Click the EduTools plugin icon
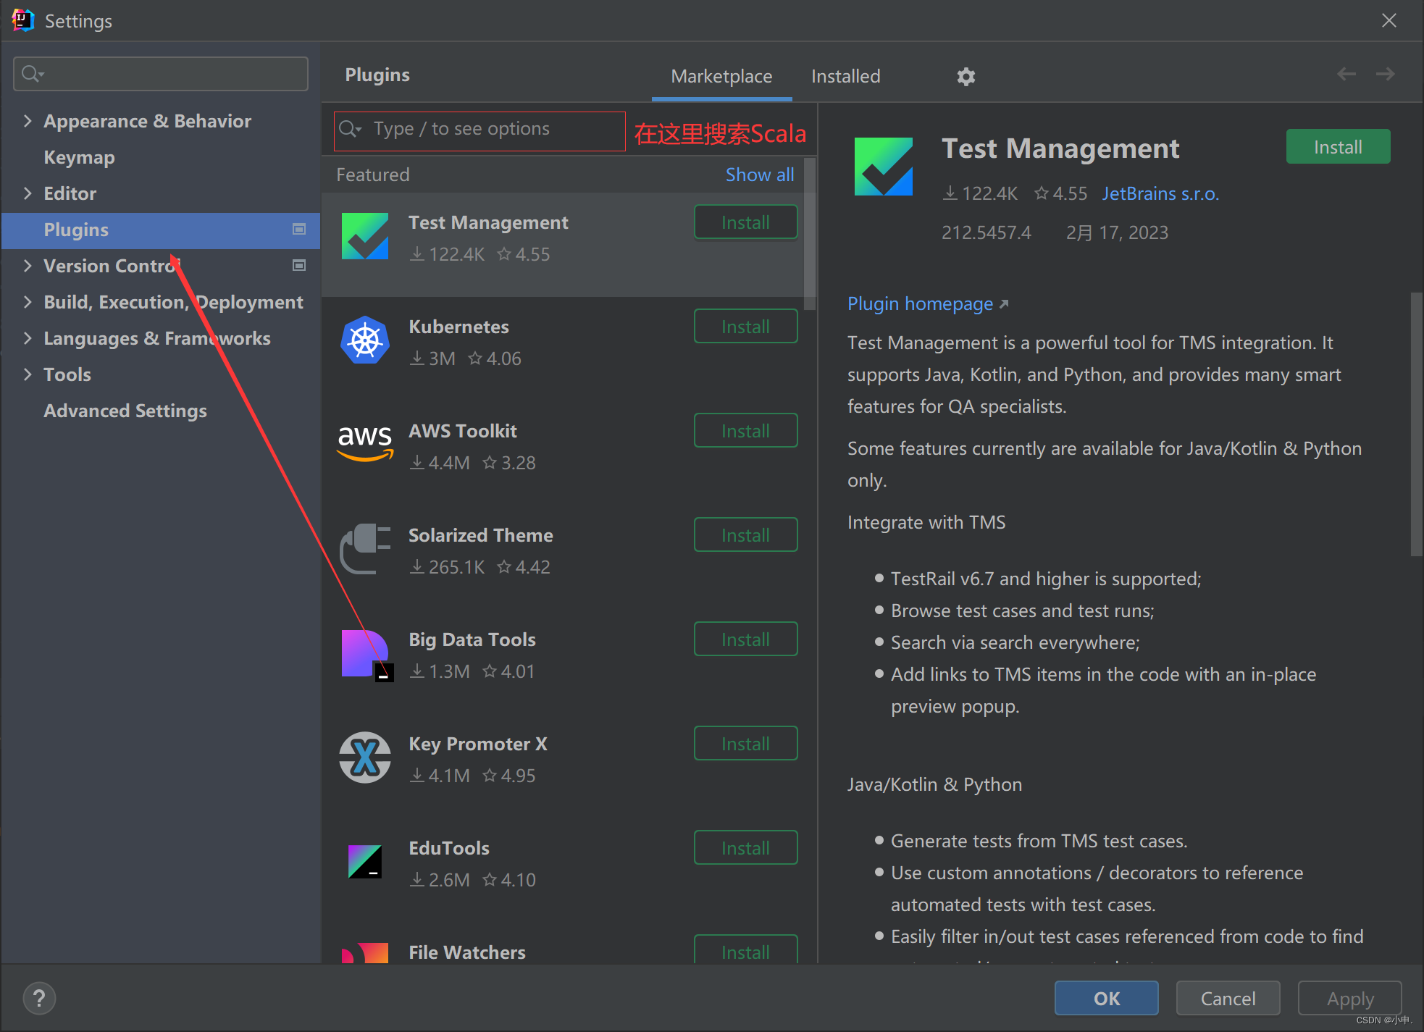The width and height of the screenshot is (1424, 1032). pyautogui.click(x=365, y=862)
